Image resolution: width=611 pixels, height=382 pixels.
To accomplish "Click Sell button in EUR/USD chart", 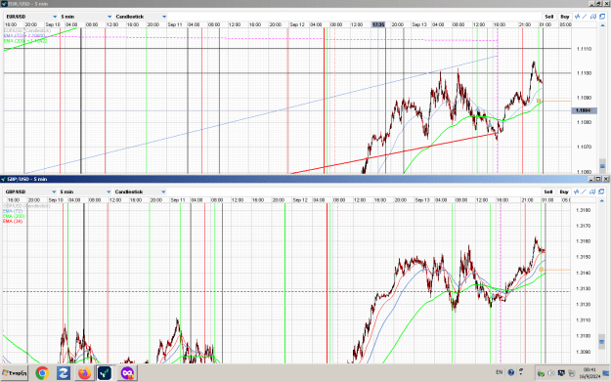I will (549, 17).
